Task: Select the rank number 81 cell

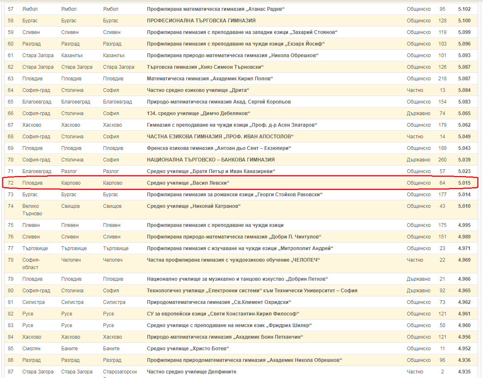Action: pyautogui.click(x=11, y=302)
